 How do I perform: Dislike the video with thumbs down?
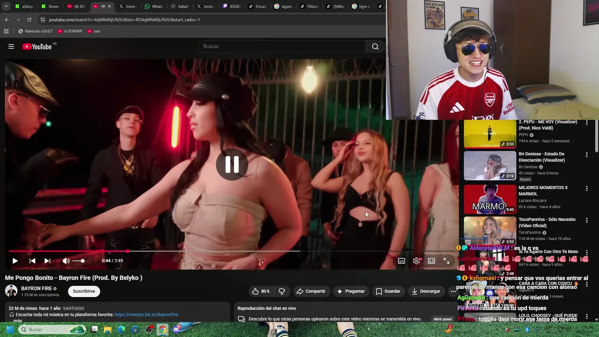[x=282, y=291]
